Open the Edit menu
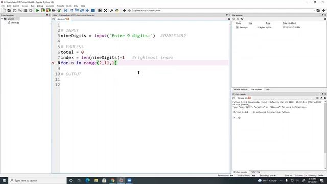This screenshot has width=327, height=184. click(9, 6)
